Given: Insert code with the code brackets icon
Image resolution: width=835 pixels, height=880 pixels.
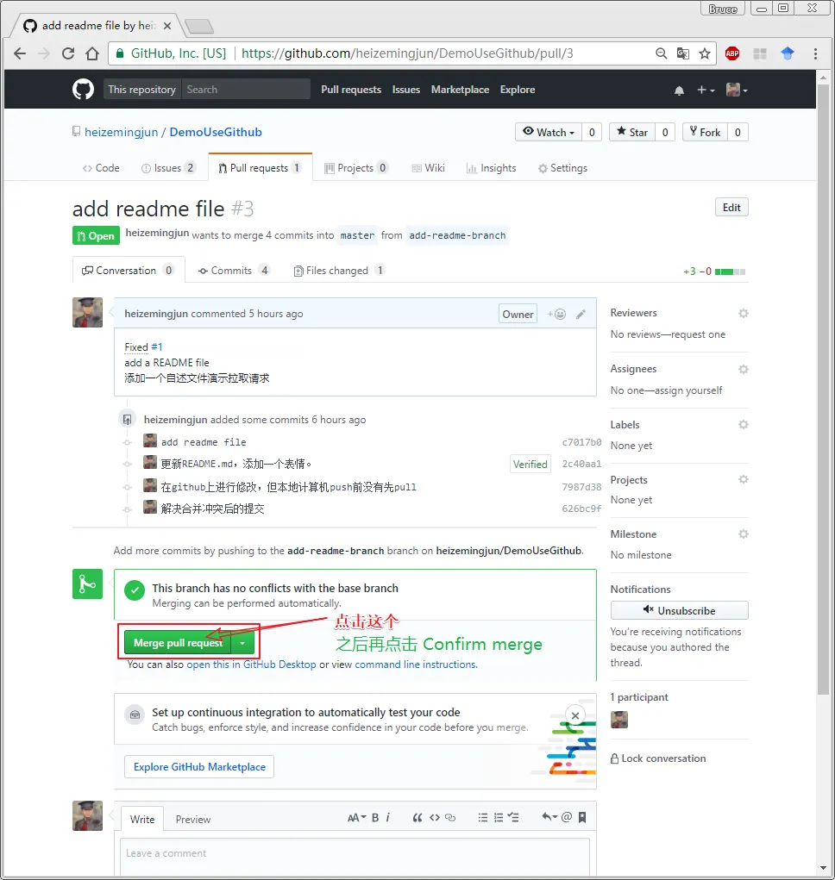Looking at the screenshot, I should [x=435, y=818].
